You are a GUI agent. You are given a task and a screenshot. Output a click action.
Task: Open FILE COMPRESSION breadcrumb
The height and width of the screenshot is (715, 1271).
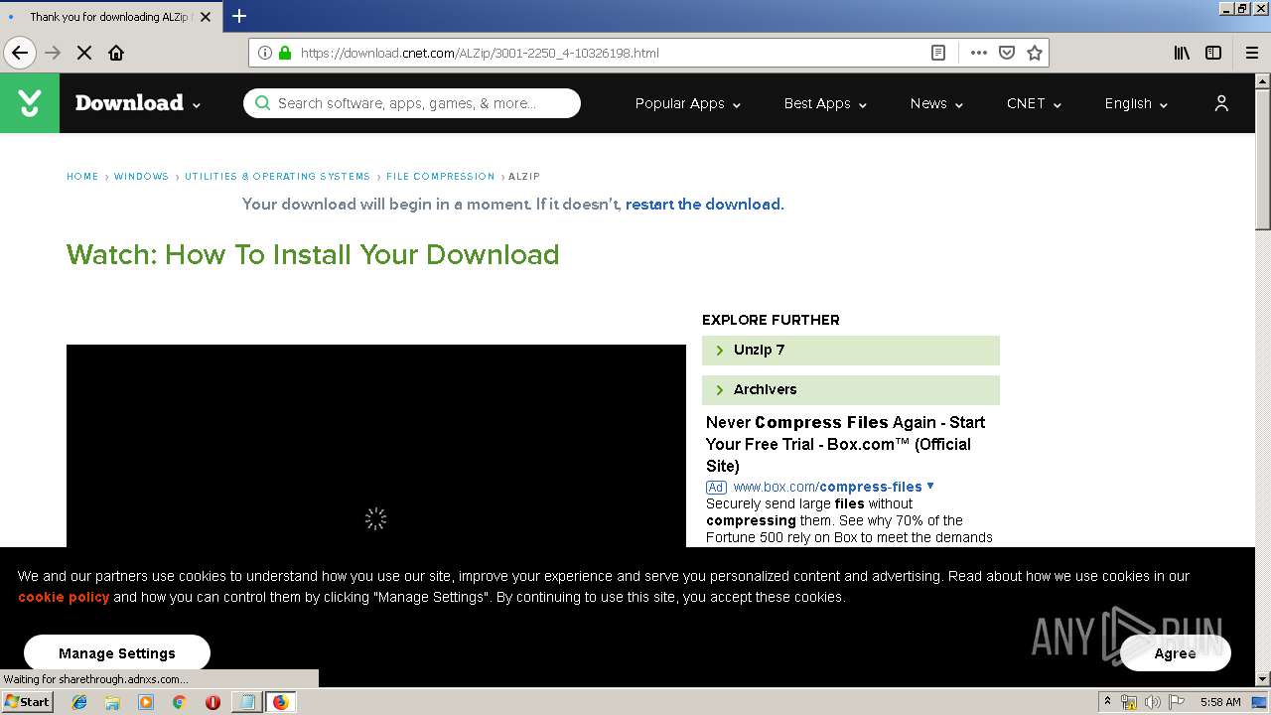click(440, 177)
